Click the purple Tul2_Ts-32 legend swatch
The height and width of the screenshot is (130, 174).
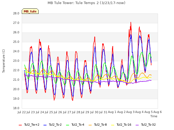[137, 125]
